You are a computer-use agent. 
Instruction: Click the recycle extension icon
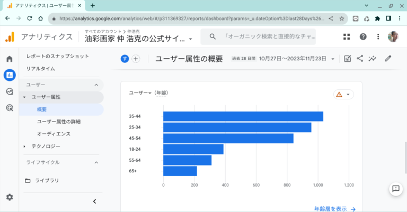tap(366, 19)
